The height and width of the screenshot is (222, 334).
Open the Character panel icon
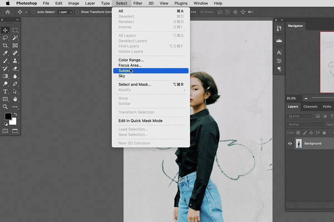tap(279, 52)
